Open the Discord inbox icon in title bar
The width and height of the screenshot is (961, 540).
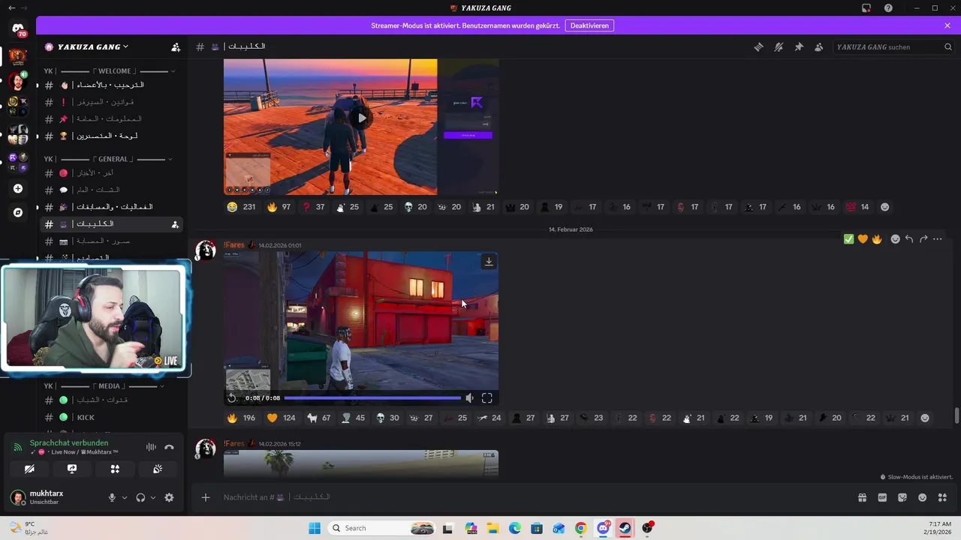click(x=866, y=7)
